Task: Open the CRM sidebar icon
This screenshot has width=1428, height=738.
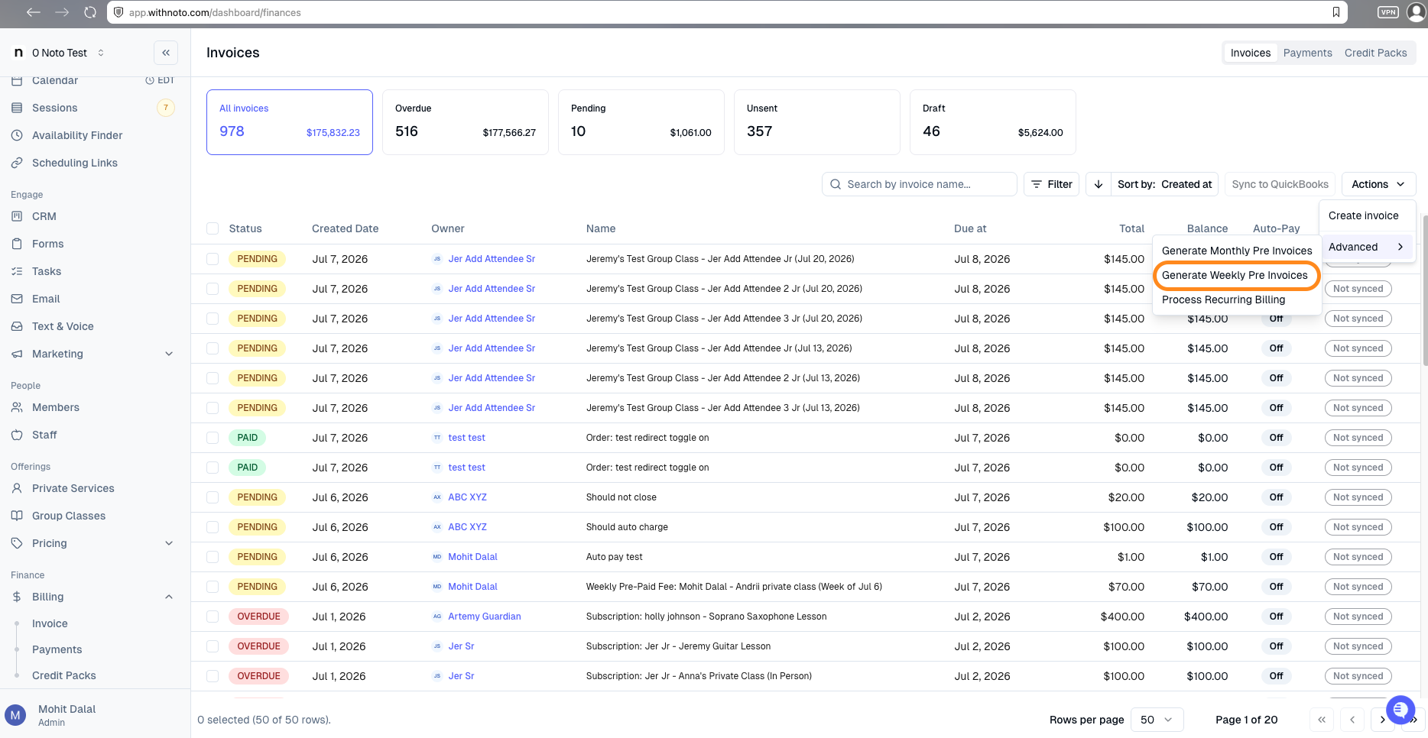Action: click(17, 216)
